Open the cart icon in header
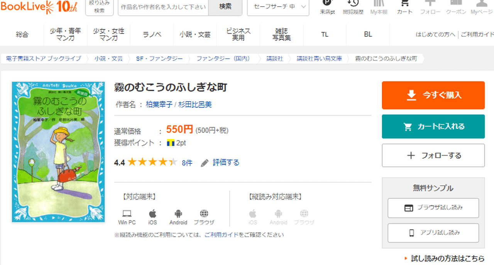Image resolution: width=494 pixels, height=265 pixels. 404,4
